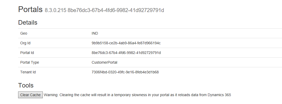Click the Portal Id label in table
This screenshot has height=104, width=282.
(27, 53)
